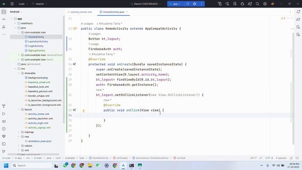Open editor tabs options menu
Image resolution: width=302 pixels, height=170 pixels.
[290, 12]
